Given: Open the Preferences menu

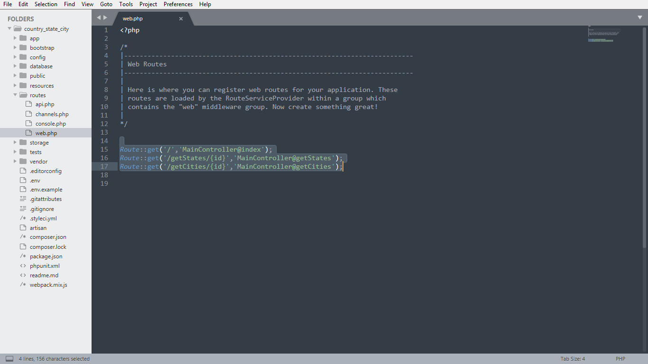Looking at the screenshot, I should (x=178, y=4).
